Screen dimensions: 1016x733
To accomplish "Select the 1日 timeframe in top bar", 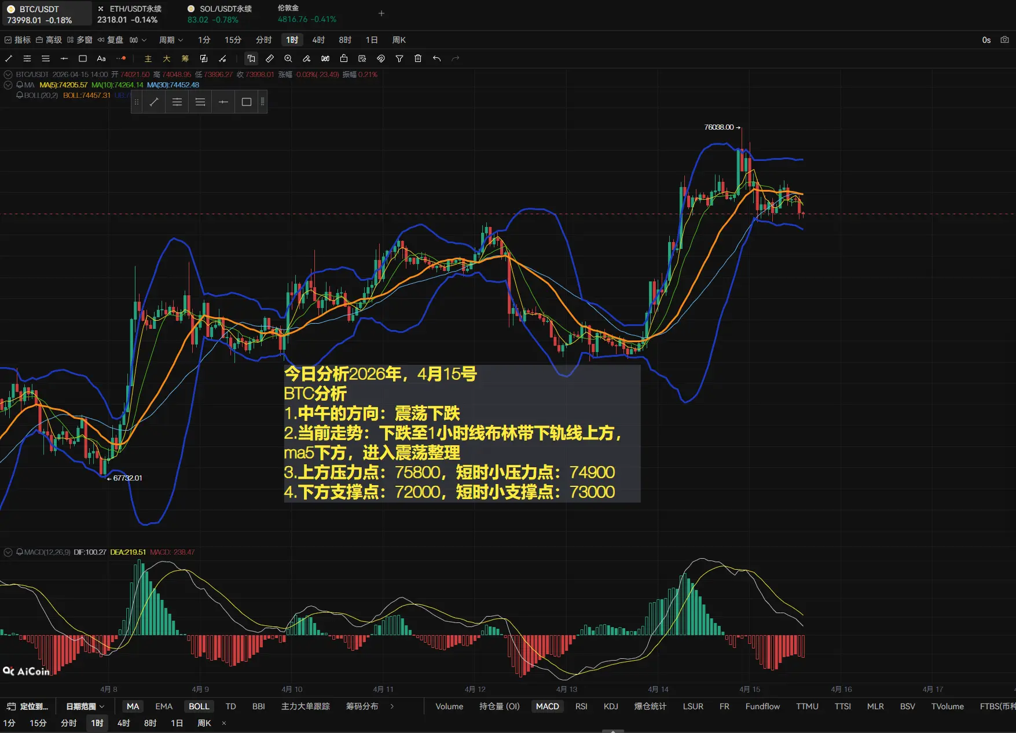I will [x=372, y=40].
